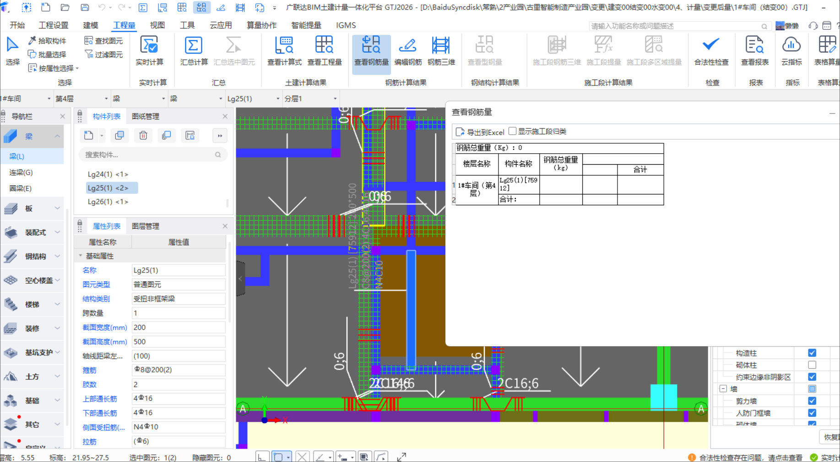840x462 pixels.
Task: Uncheck 约束边缘非阴影区 checkbox
Action: tap(812, 377)
